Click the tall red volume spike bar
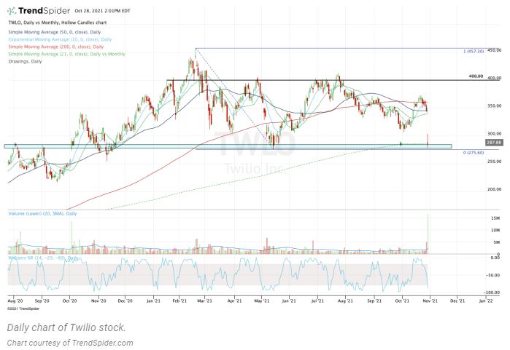The width and height of the screenshot is (510, 350). [x=428, y=233]
